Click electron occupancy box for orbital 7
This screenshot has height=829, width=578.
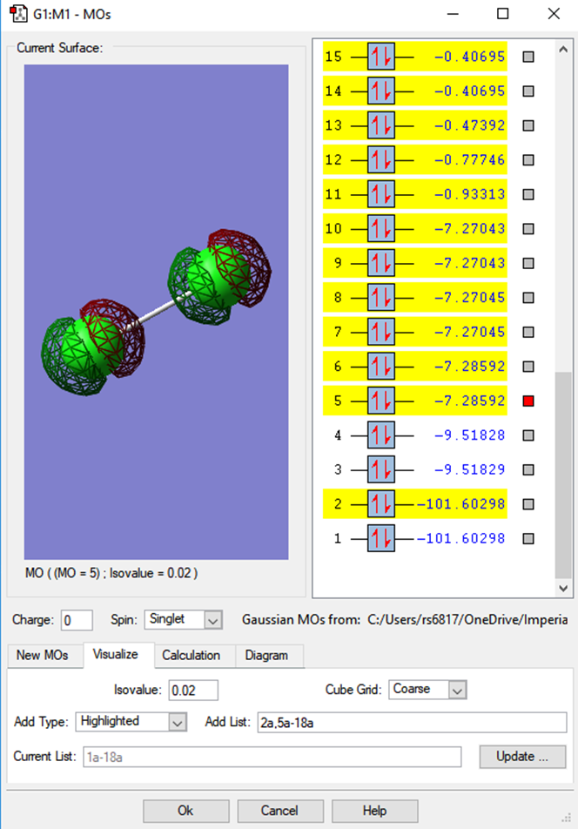pyautogui.click(x=381, y=332)
